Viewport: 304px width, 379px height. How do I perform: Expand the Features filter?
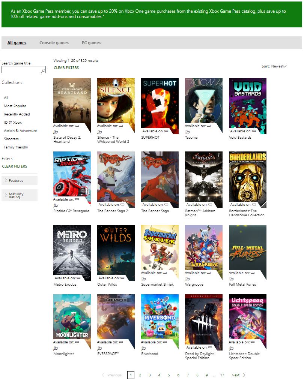[20, 181]
